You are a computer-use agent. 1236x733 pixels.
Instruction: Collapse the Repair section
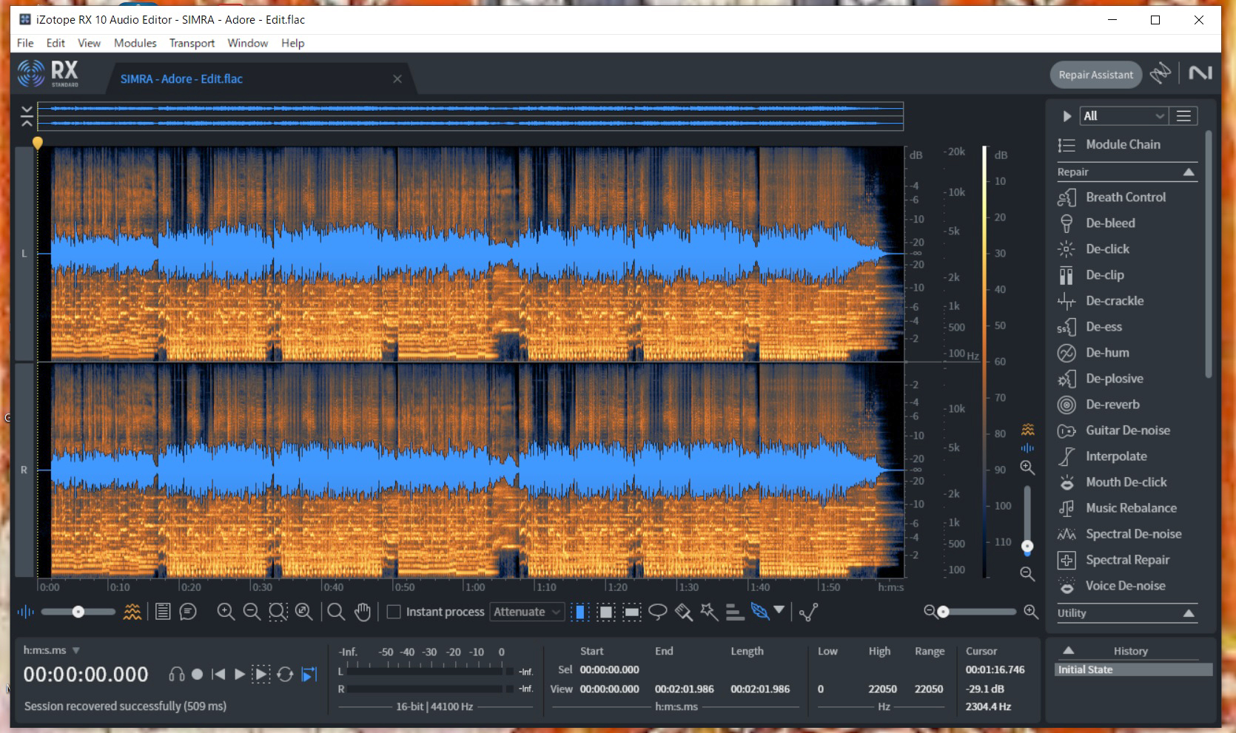(1189, 172)
